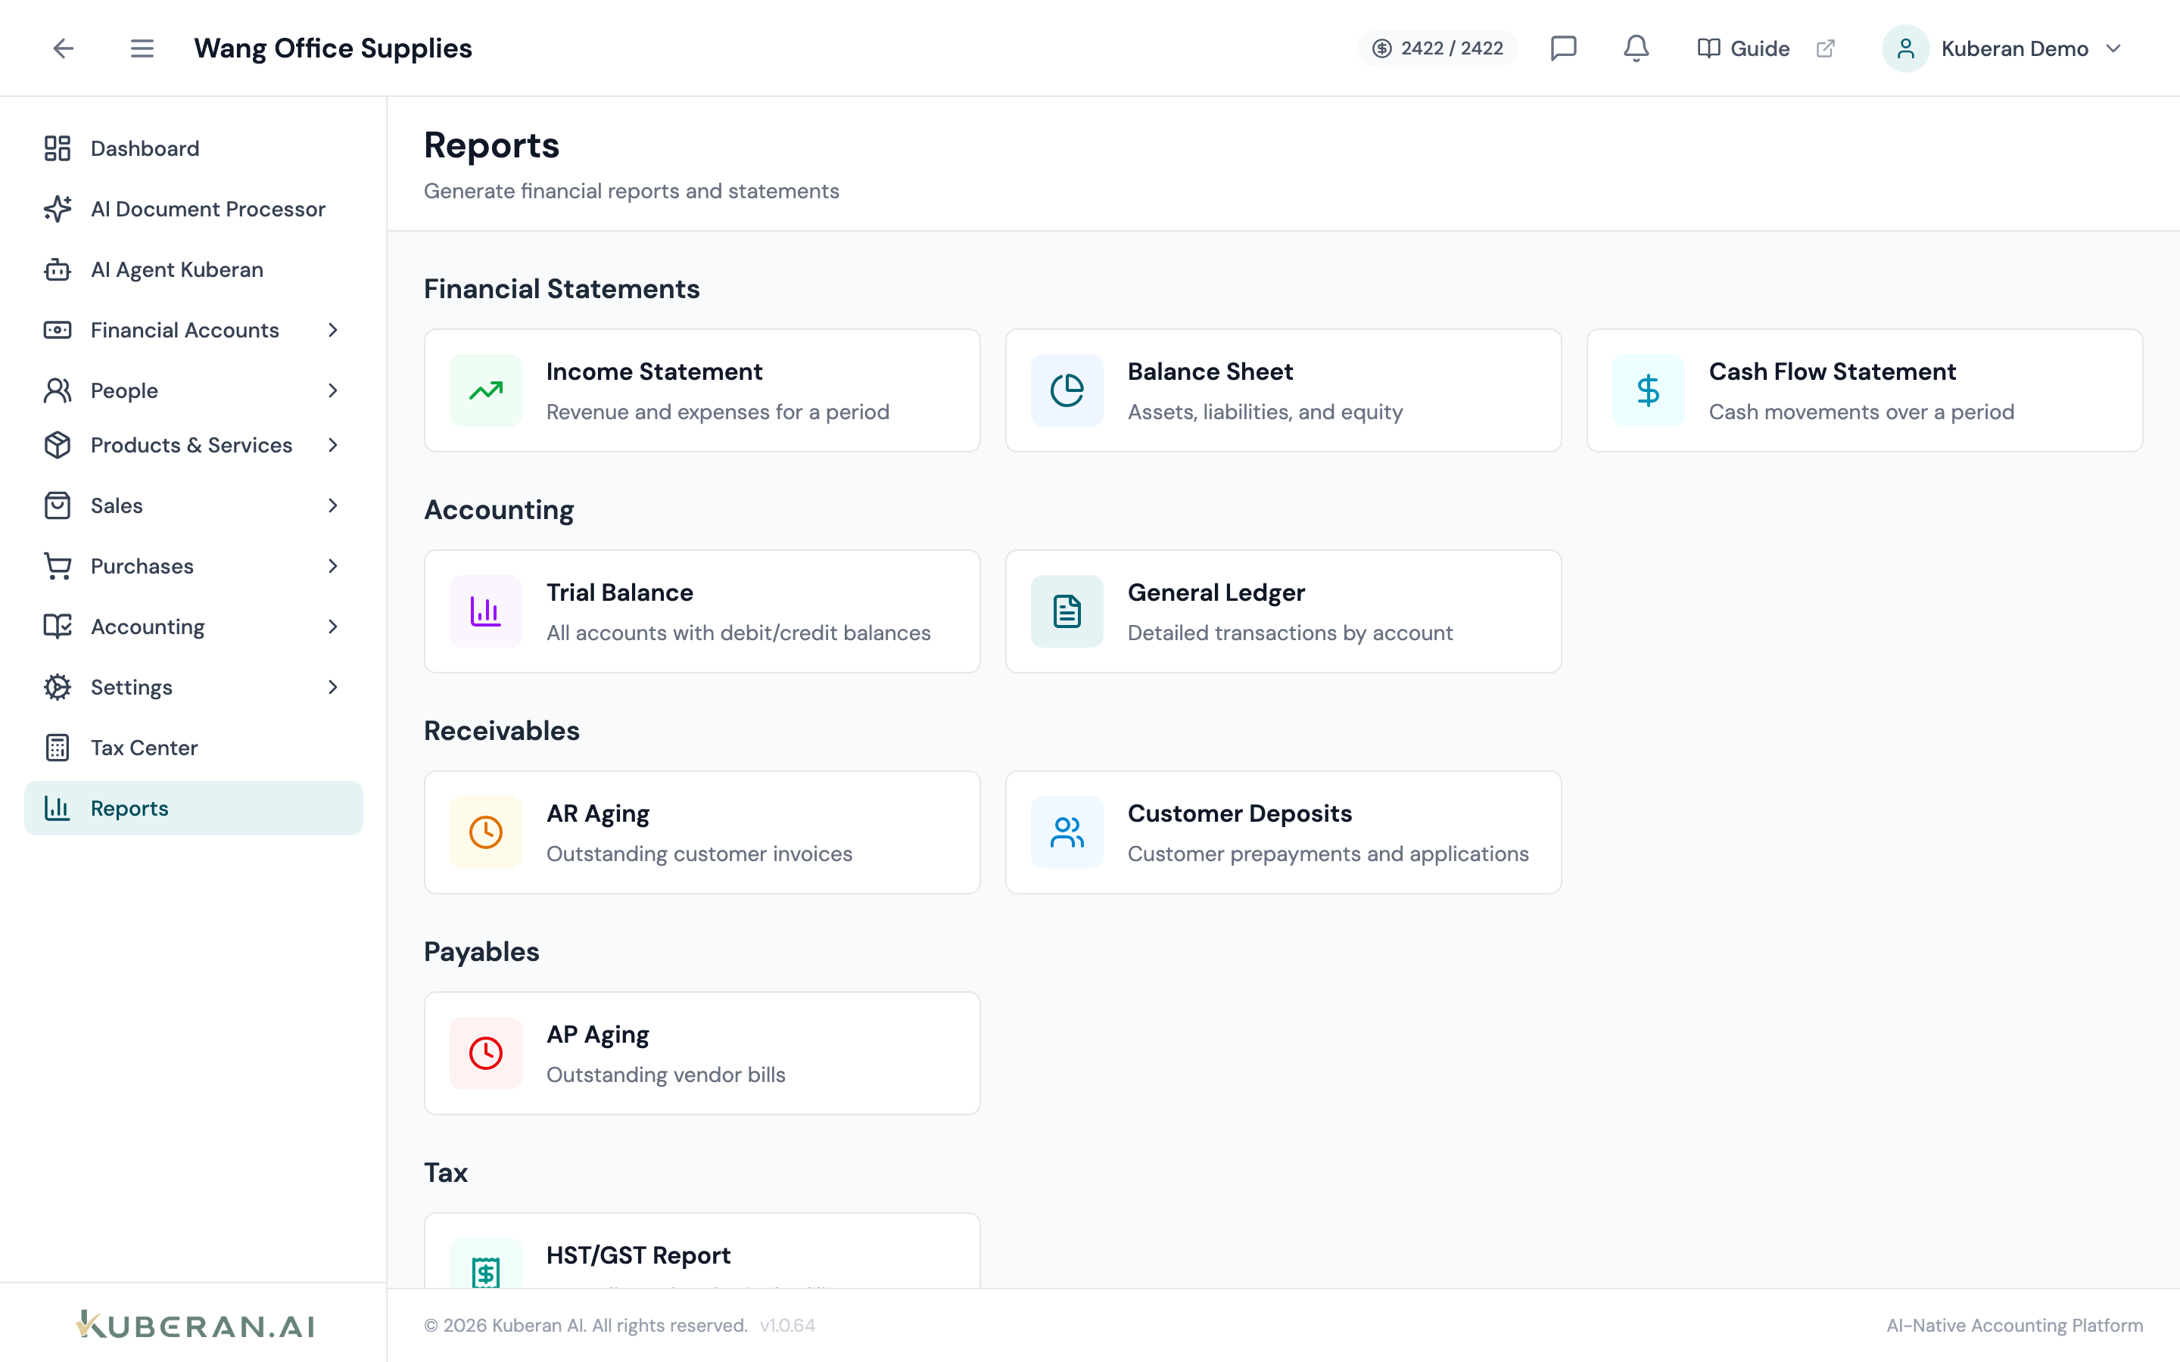Open the AR Aging report title
This screenshot has height=1362, width=2180.
click(x=598, y=813)
